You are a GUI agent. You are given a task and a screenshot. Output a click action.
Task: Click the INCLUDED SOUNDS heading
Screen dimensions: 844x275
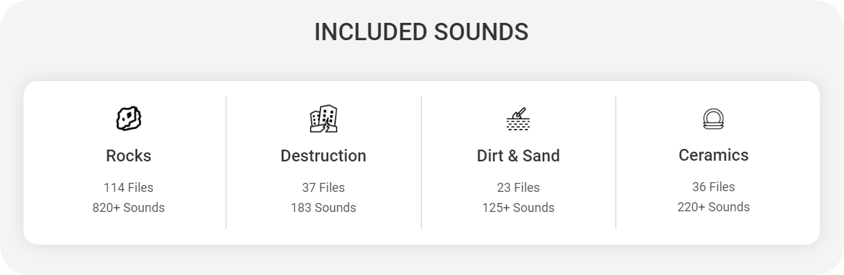(x=421, y=32)
